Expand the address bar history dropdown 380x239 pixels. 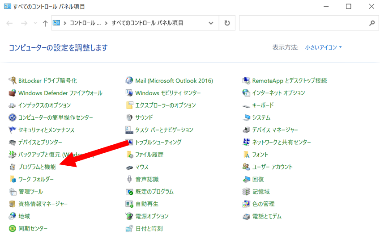pyautogui.click(x=211, y=23)
